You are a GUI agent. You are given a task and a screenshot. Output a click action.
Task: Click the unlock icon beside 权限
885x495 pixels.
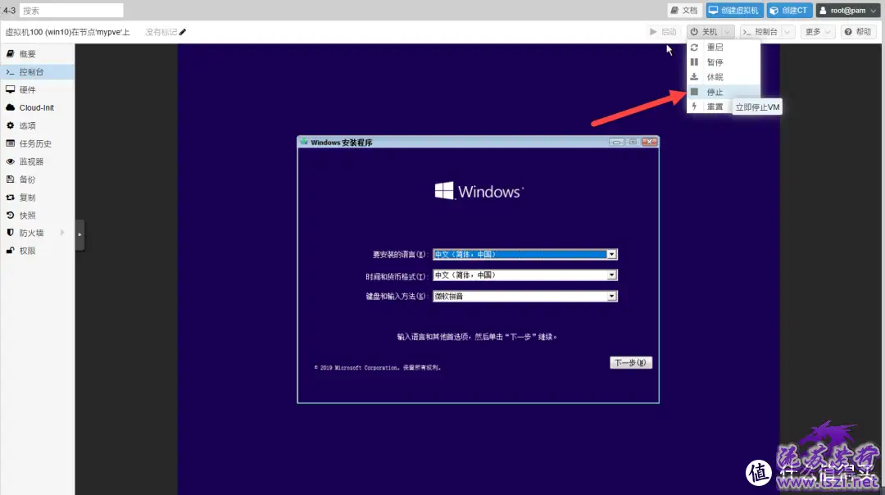(10, 251)
